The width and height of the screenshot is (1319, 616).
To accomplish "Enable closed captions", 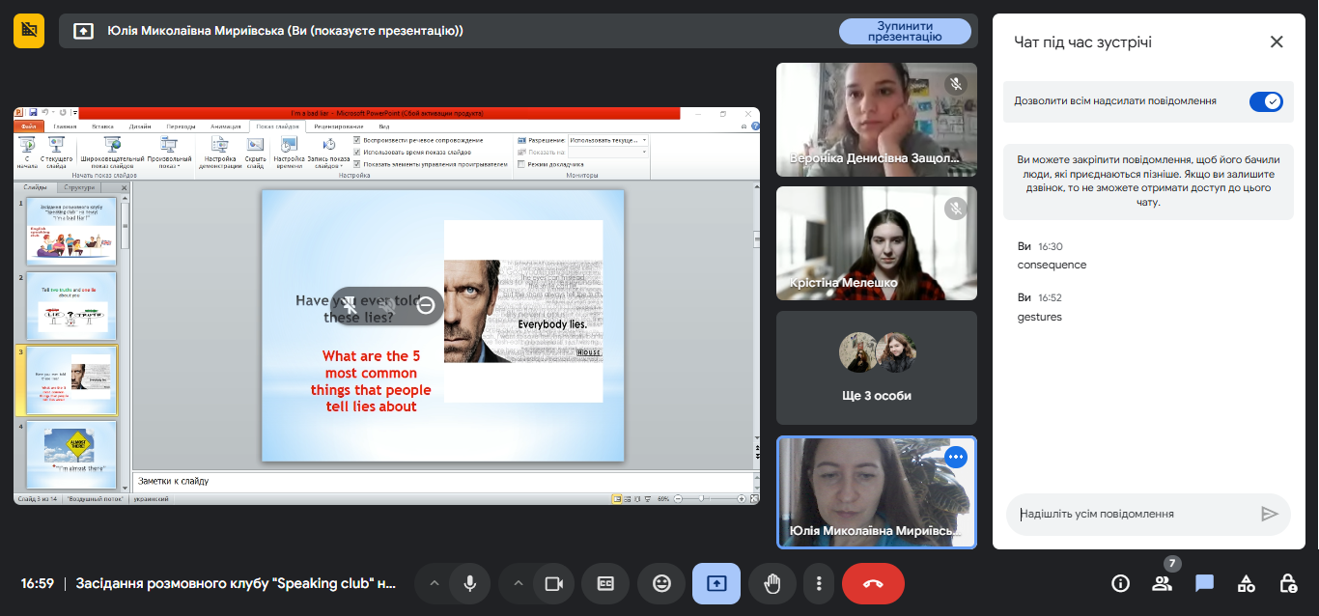I will [605, 583].
